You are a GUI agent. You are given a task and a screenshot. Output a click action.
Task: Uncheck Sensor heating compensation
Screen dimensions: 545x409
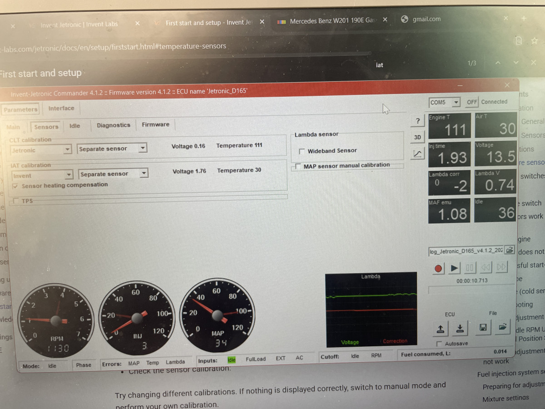click(x=16, y=185)
